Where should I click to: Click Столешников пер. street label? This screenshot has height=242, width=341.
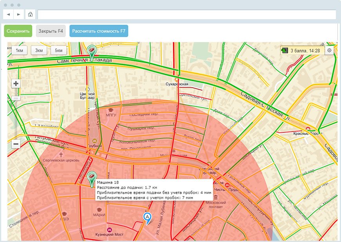coord(24,219)
